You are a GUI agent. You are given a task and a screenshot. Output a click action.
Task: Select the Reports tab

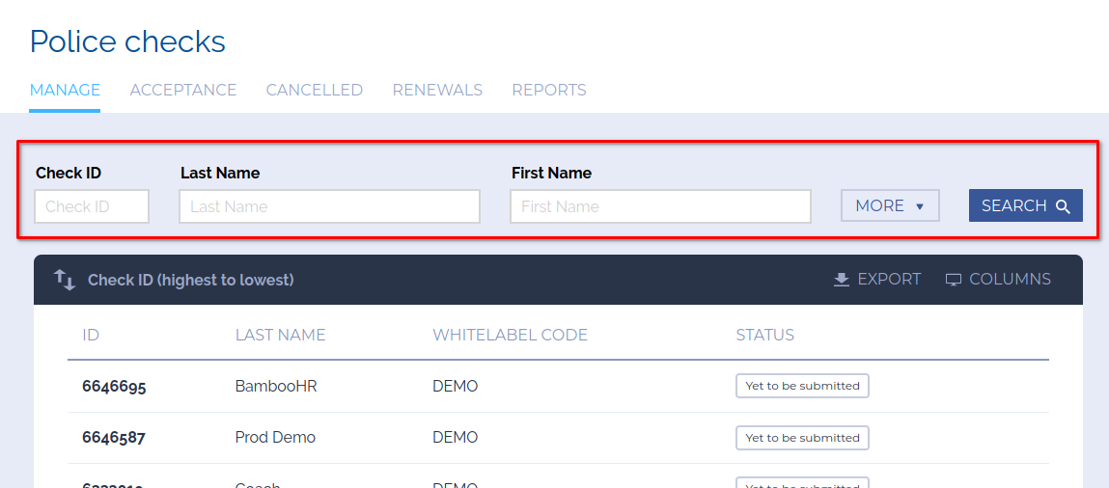pos(549,90)
